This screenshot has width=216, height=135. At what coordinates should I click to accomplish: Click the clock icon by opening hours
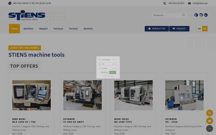click(10, 3)
